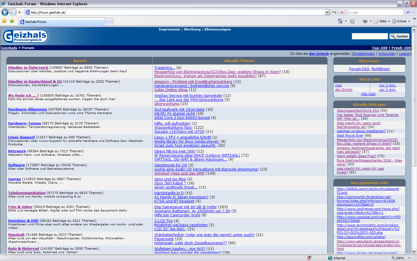Open the Antworten link

(x=387, y=54)
